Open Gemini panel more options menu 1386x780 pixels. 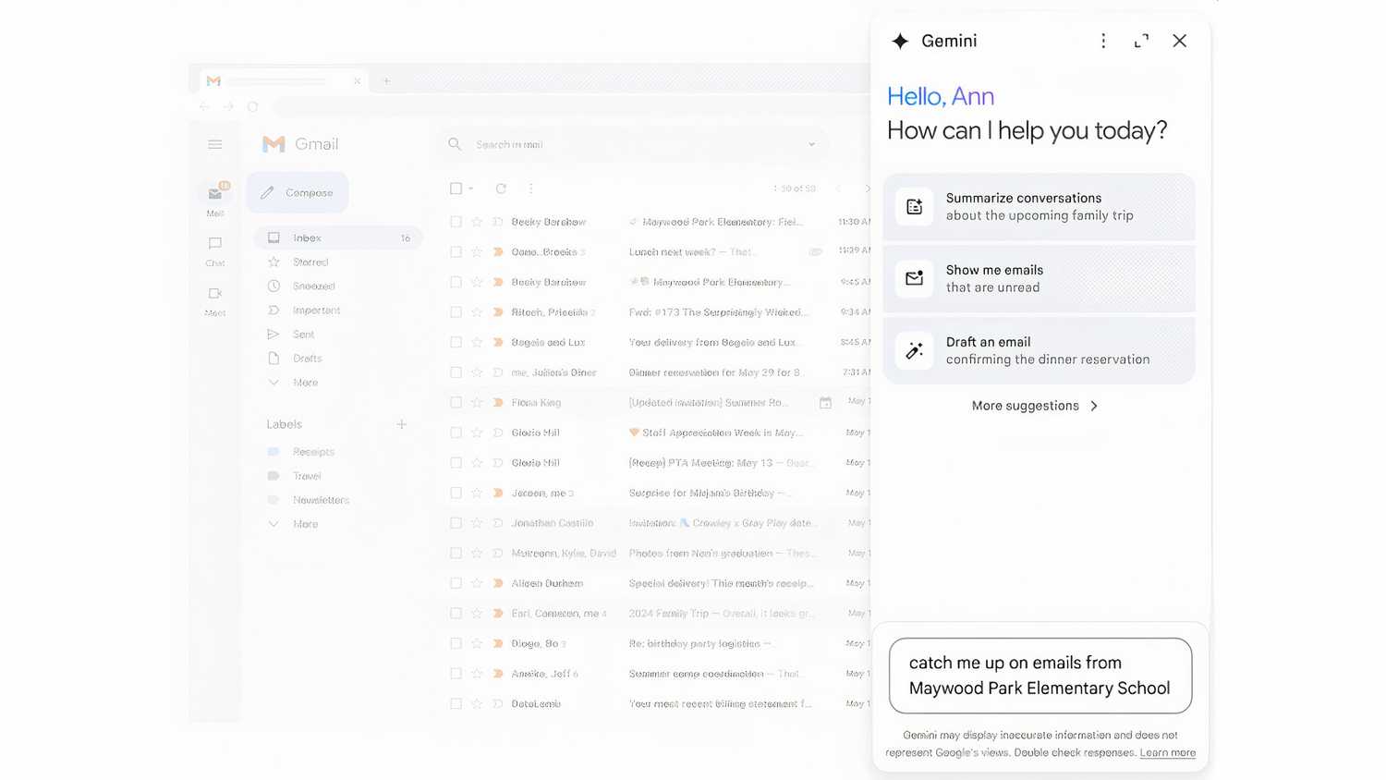pos(1103,41)
